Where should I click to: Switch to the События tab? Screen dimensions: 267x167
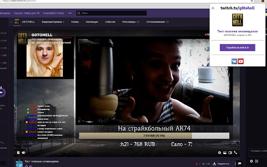pos(110,22)
